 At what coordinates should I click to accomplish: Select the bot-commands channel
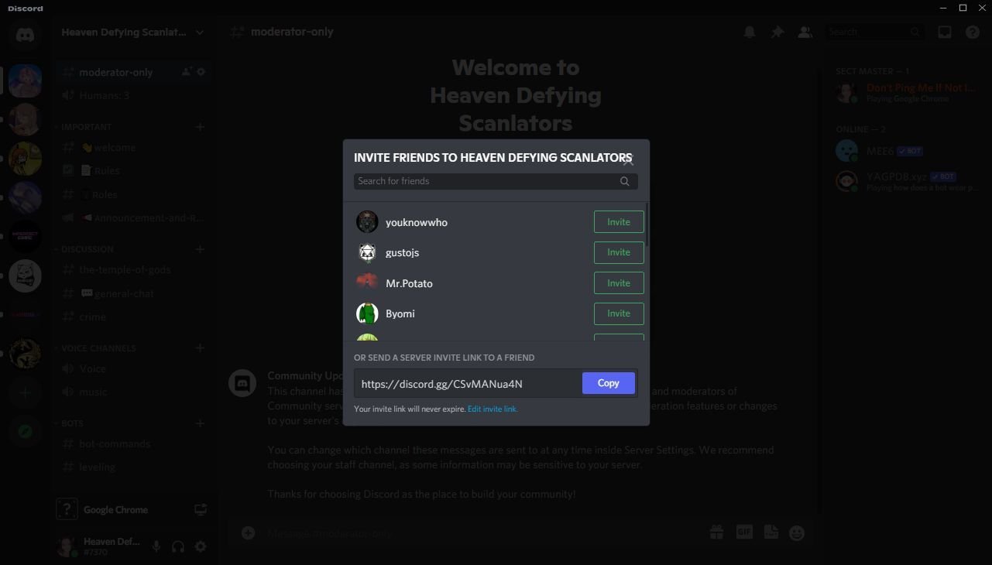coord(115,443)
